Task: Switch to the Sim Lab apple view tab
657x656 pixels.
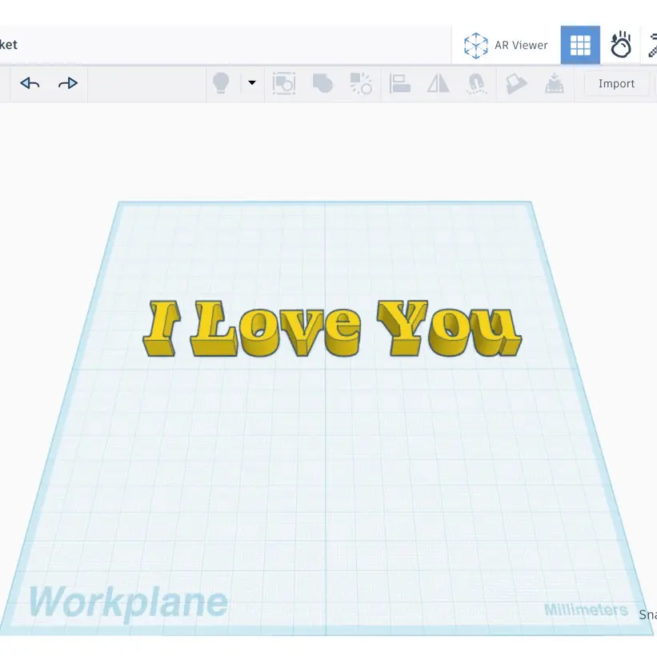Action: tap(620, 45)
